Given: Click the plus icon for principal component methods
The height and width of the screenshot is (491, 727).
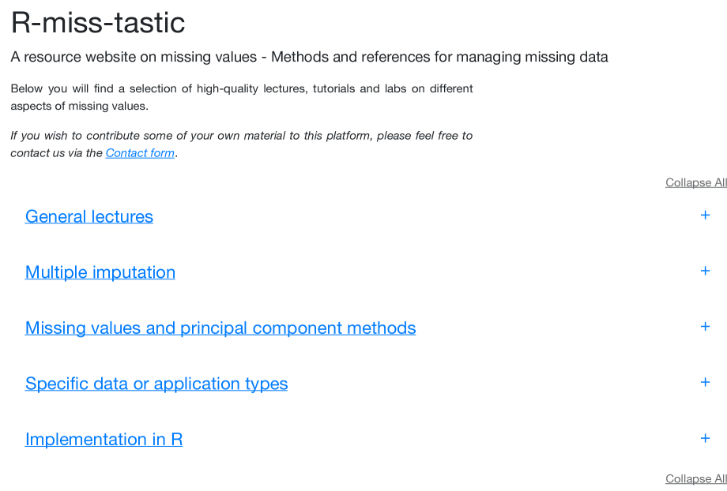Looking at the screenshot, I should coord(705,326).
